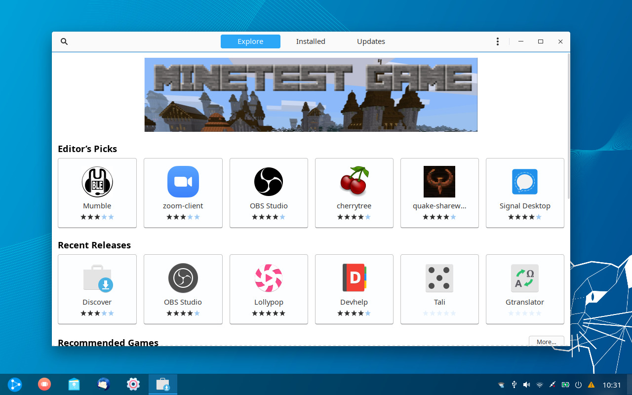Click the Minetest Game featured banner
632x395 pixels.
coord(311,95)
